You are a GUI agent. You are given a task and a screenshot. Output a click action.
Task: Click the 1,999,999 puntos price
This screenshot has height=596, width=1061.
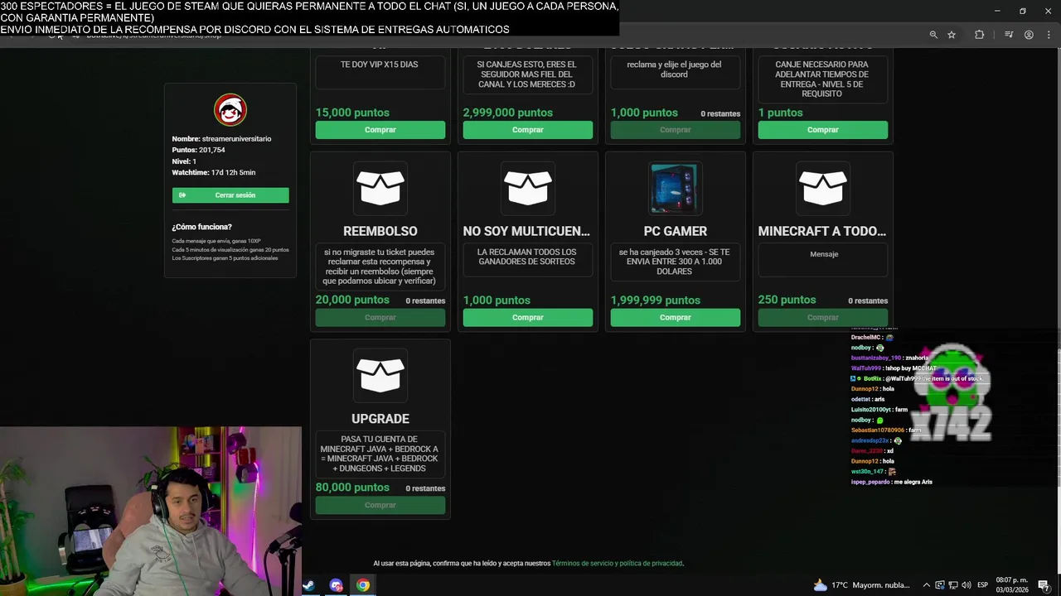pyautogui.click(x=656, y=300)
